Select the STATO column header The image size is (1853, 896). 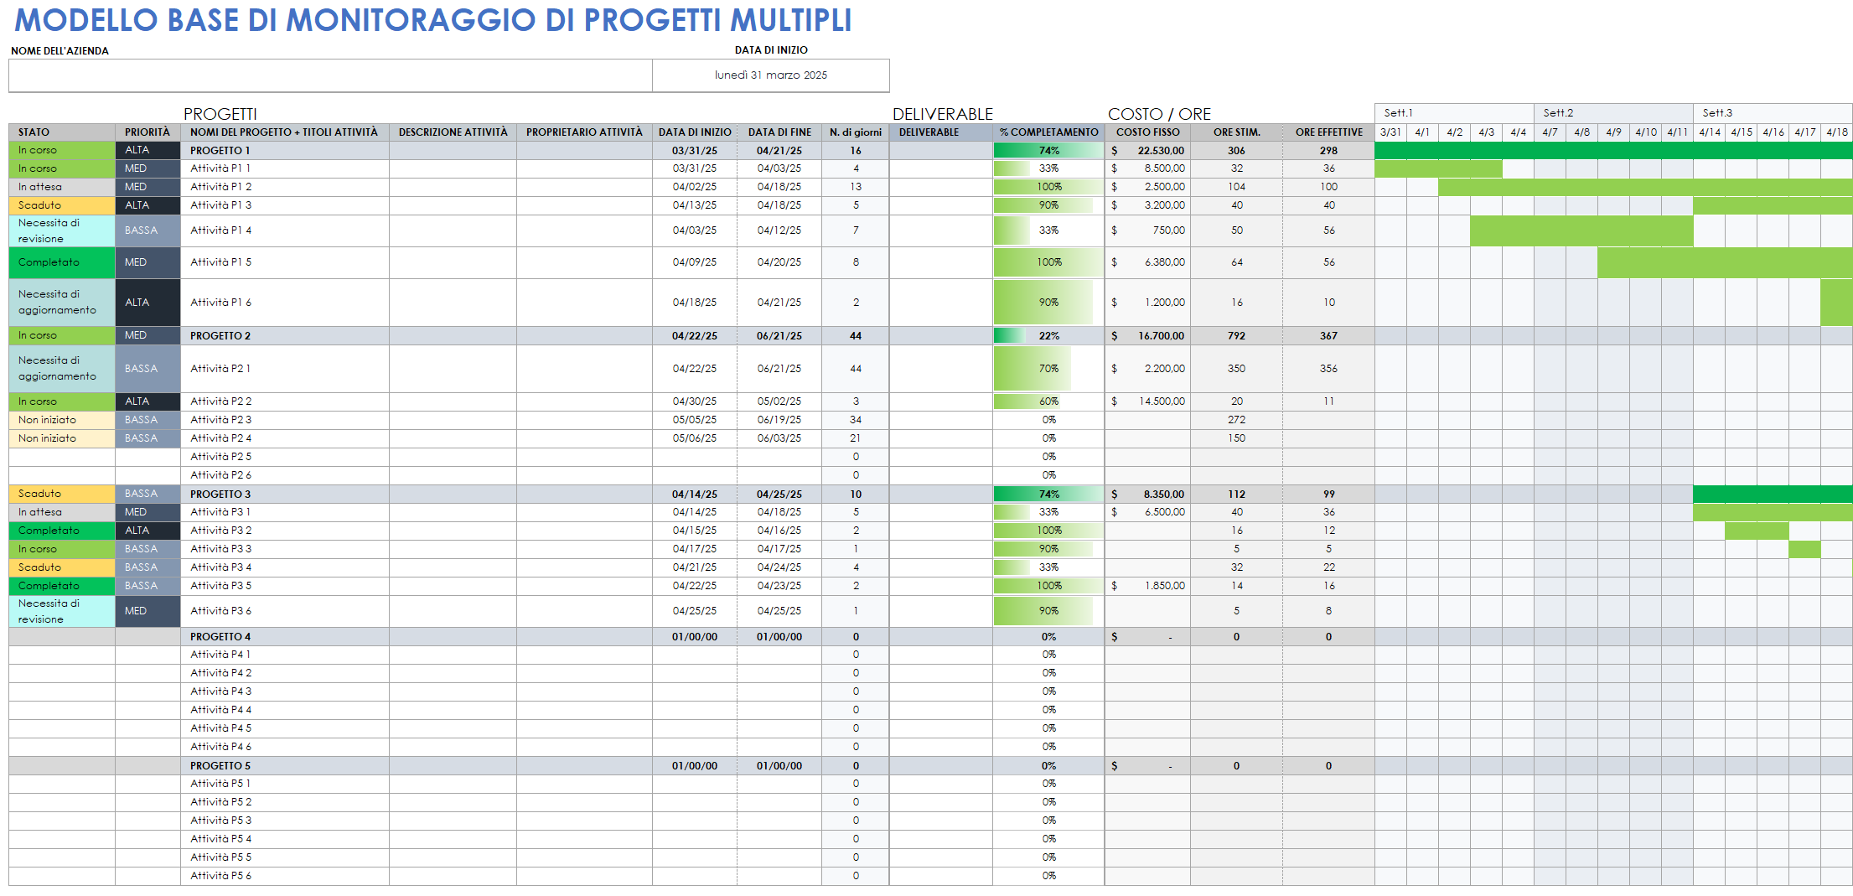pyautogui.click(x=62, y=132)
